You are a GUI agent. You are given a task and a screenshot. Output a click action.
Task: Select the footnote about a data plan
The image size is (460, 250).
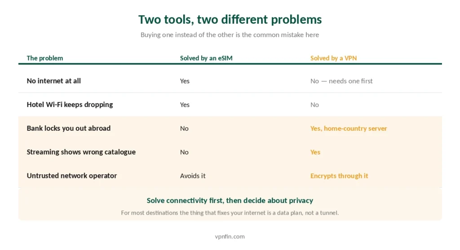[x=230, y=213]
